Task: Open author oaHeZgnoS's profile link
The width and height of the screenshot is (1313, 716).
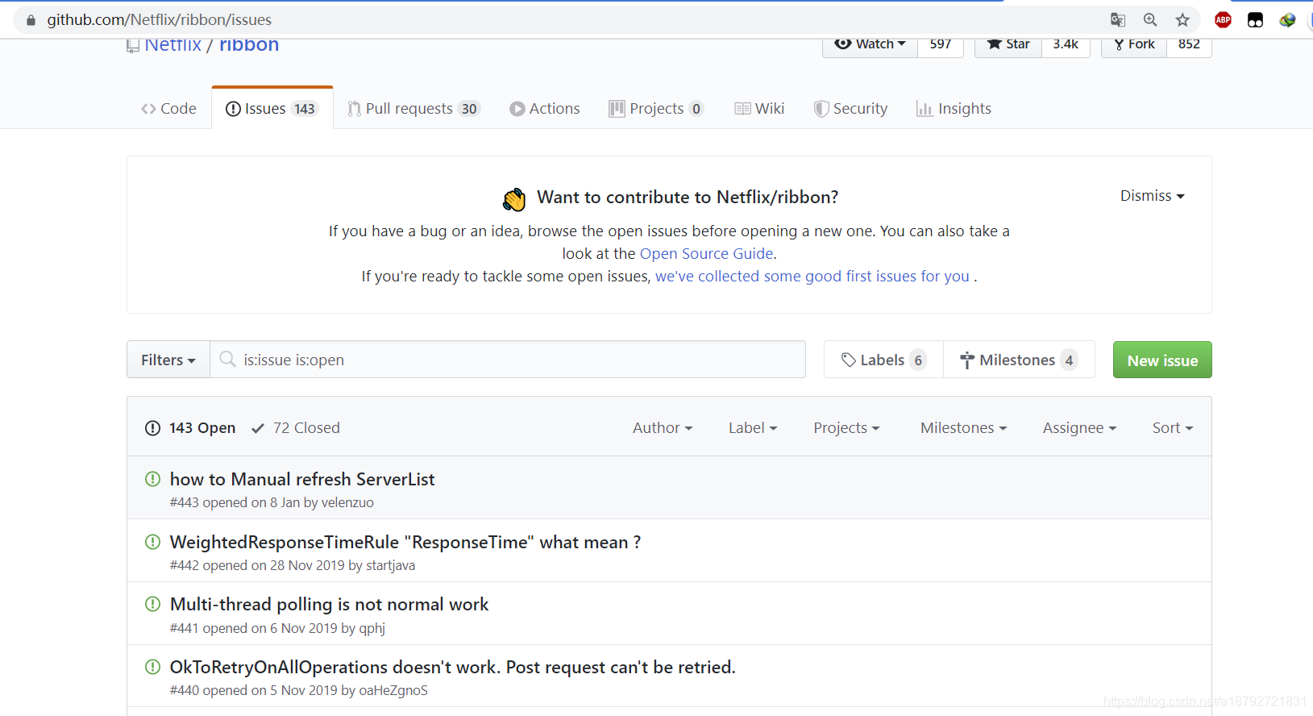Action: (x=393, y=690)
